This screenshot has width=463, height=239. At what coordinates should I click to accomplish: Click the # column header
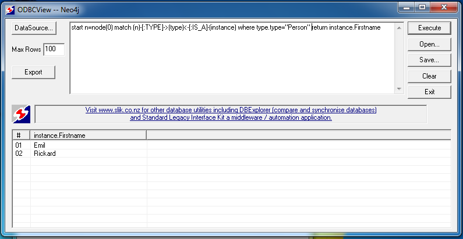[x=22, y=135]
